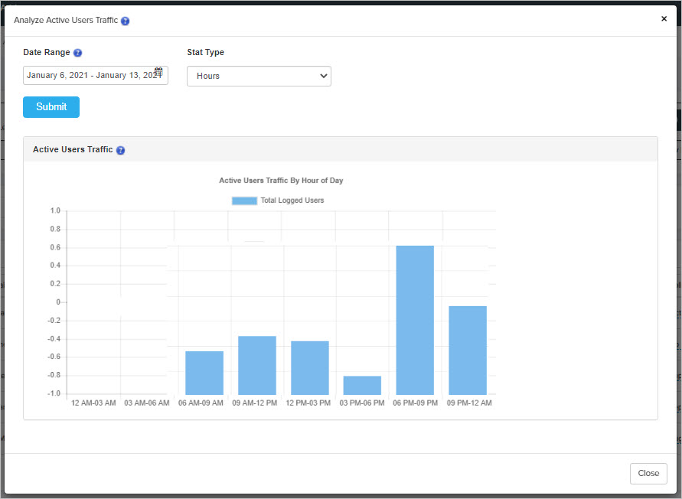Click help icon beside Active Users Traffic header
The height and width of the screenshot is (499, 682).
pyautogui.click(x=121, y=150)
